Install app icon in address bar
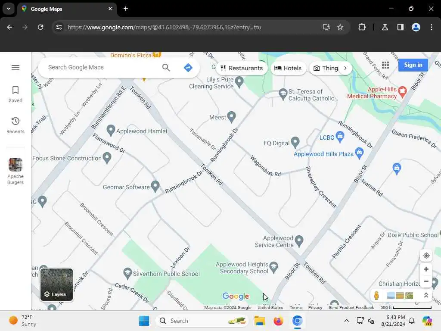This screenshot has height=331, width=441. [x=326, y=27]
